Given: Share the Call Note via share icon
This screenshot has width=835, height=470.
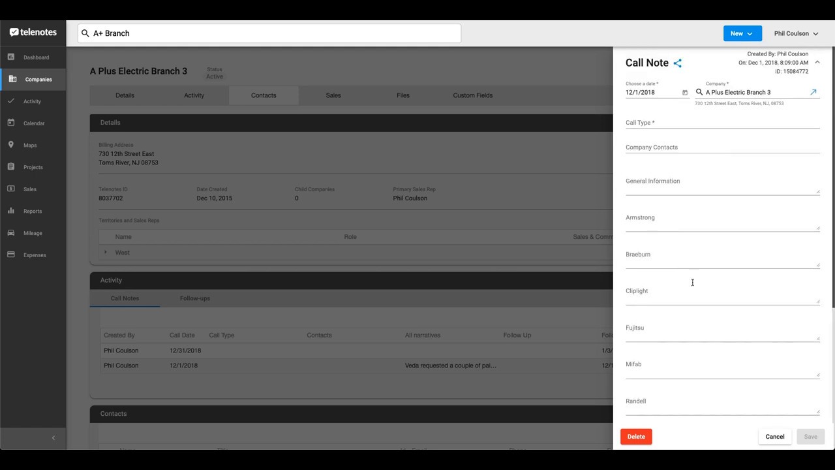Looking at the screenshot, I should coord(678,63).
